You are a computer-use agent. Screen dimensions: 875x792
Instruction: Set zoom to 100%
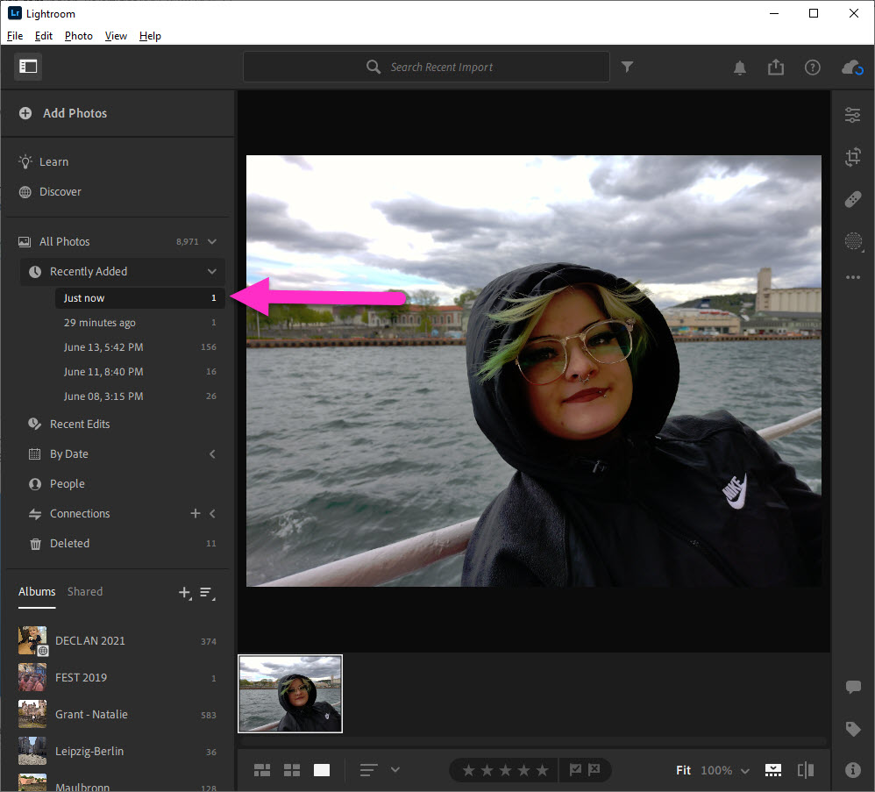coord(716,770)
